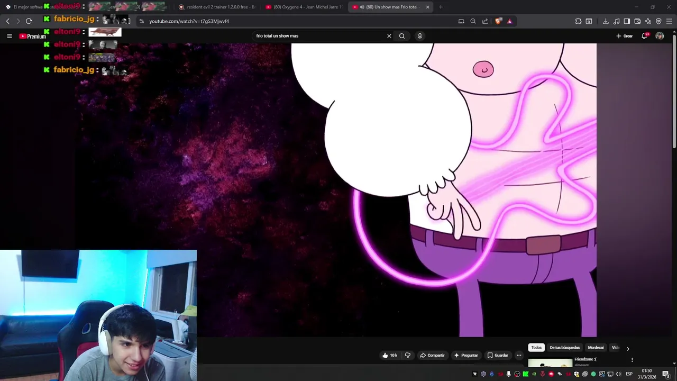Close the Un show mas Frio total tab
The image size is (677, 381).
click(x=427, y=7)
